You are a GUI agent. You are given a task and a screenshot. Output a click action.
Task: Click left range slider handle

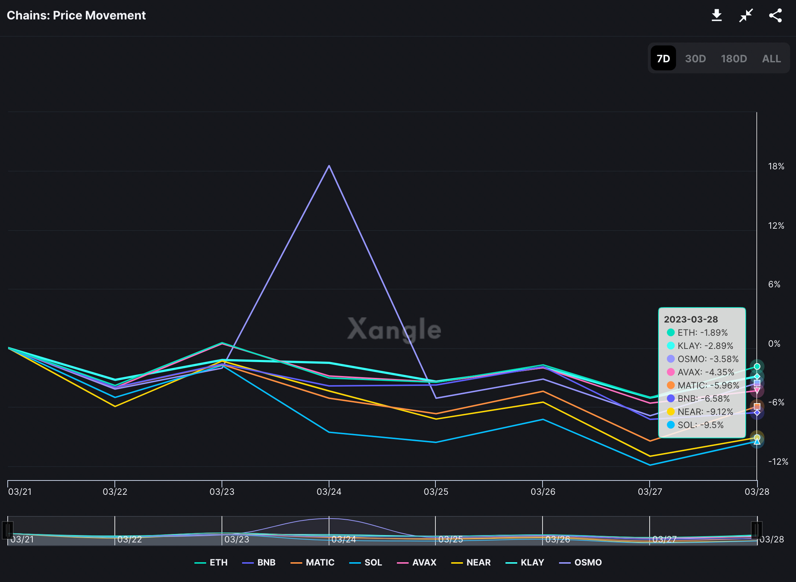pos(8,530)
